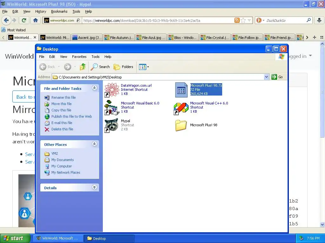Open Mypal browser Bookmarks menu
The image size is (325, 243).
click(x=59, y=11)
